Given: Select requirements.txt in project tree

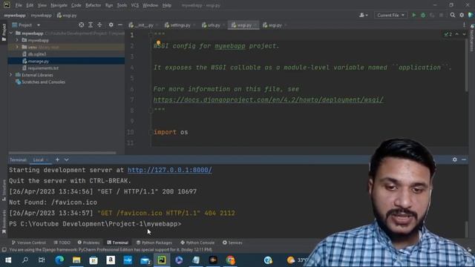Looking at the screenshot, I should click(x=43, y=68).
